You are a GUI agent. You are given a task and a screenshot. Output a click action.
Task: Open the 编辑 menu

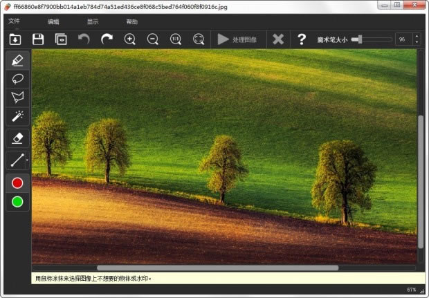tap(53, 21)
